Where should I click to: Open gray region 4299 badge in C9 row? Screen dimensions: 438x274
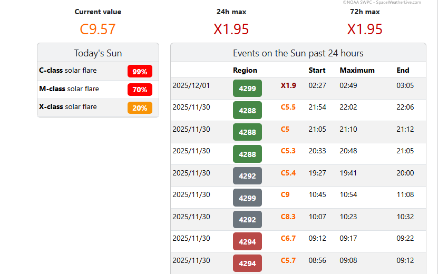click(247, 198)
